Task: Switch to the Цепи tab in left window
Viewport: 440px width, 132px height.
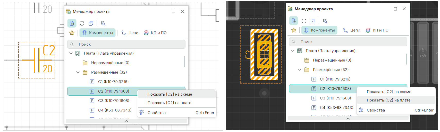Action: 130,33
